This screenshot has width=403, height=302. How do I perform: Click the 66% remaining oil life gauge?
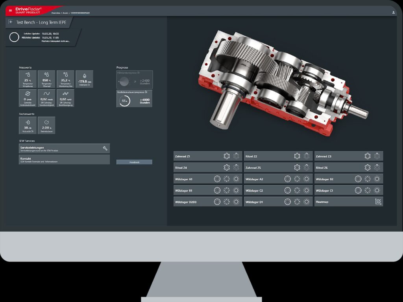point(124,101)
